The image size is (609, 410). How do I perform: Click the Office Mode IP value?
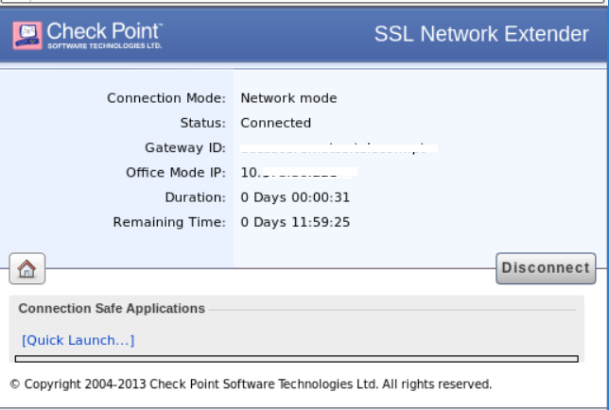[299, 172]
